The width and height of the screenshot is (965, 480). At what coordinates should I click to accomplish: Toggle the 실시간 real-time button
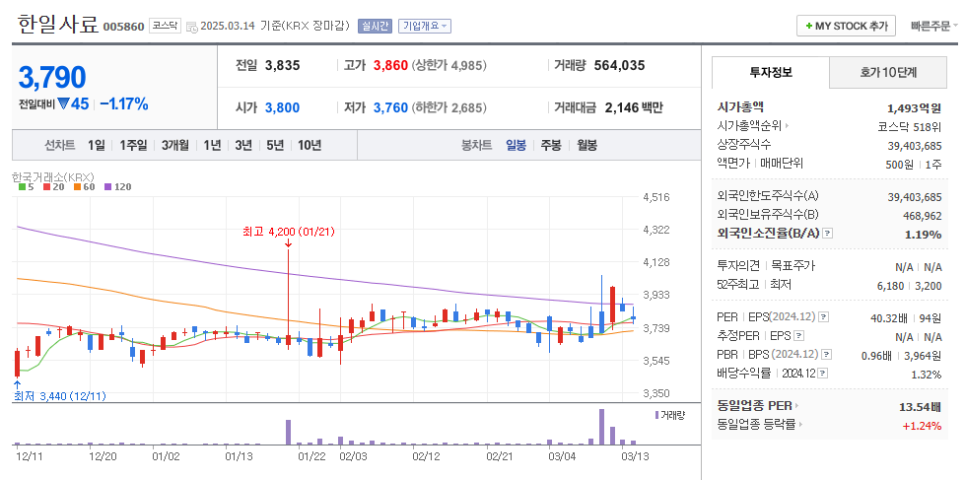coord(375,26)
